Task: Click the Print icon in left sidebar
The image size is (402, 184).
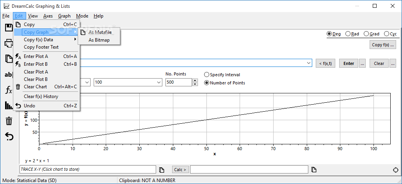Action: click(x=9, y=43)
